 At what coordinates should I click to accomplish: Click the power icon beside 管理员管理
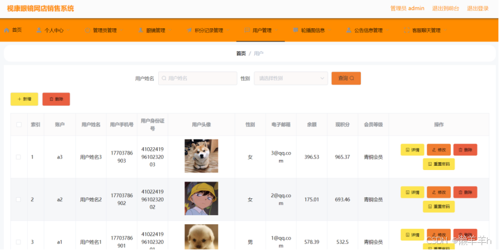coord(88,30)
